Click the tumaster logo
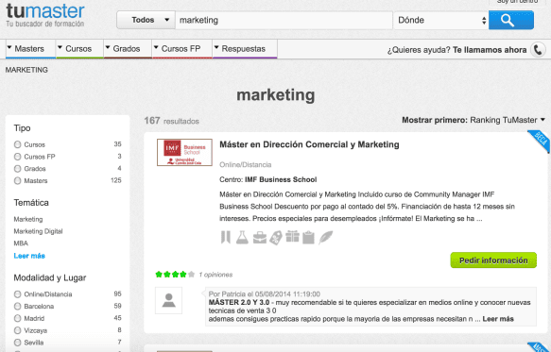 pos(45,15)
